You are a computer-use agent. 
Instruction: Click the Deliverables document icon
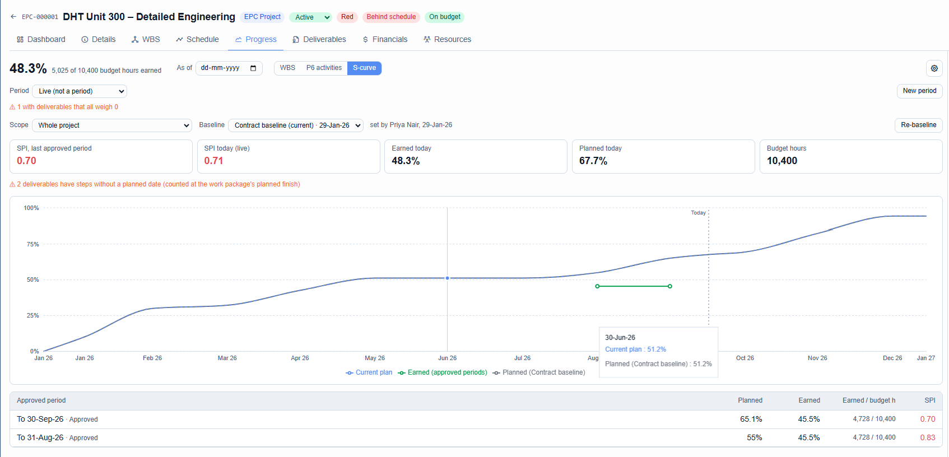tap(296, 39)
